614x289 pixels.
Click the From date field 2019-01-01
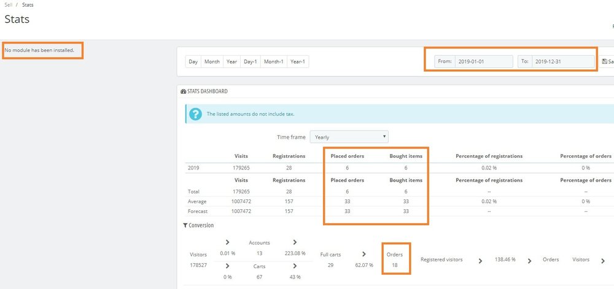tap(484, 61)
